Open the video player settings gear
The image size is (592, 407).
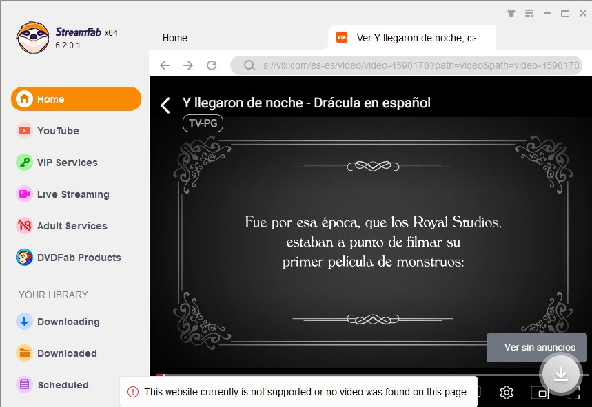(507, 393)
